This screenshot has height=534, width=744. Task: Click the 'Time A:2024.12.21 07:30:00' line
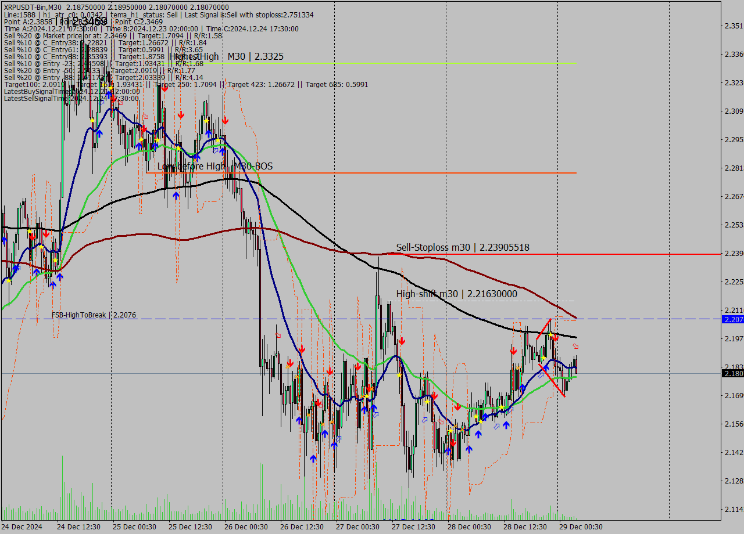tap(151, 28)
